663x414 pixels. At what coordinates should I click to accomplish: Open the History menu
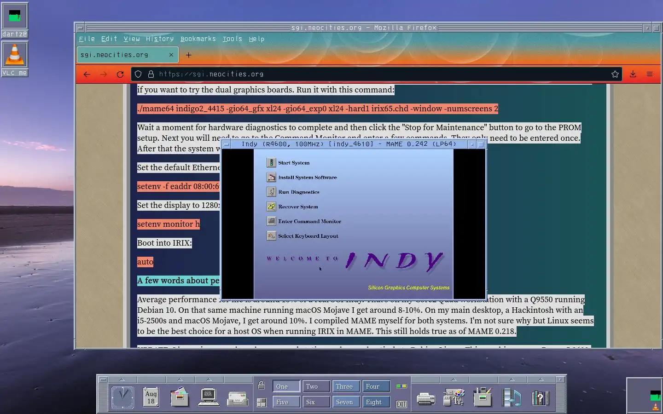pyautogui.click(x=160, y=39)
